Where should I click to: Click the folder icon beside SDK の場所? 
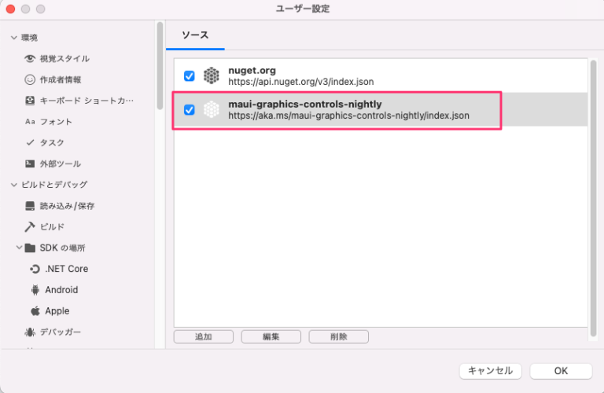(30, 248)
